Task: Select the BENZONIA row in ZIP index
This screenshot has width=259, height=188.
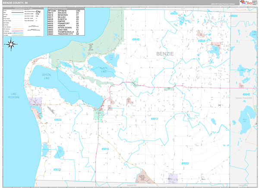Action: click(x=64, y=15)
